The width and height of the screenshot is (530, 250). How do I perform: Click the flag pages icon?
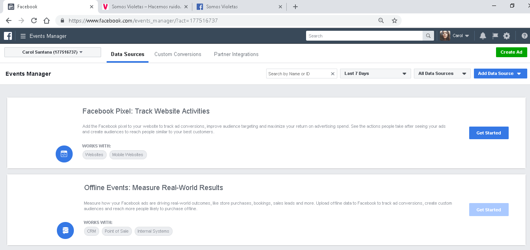495,36
